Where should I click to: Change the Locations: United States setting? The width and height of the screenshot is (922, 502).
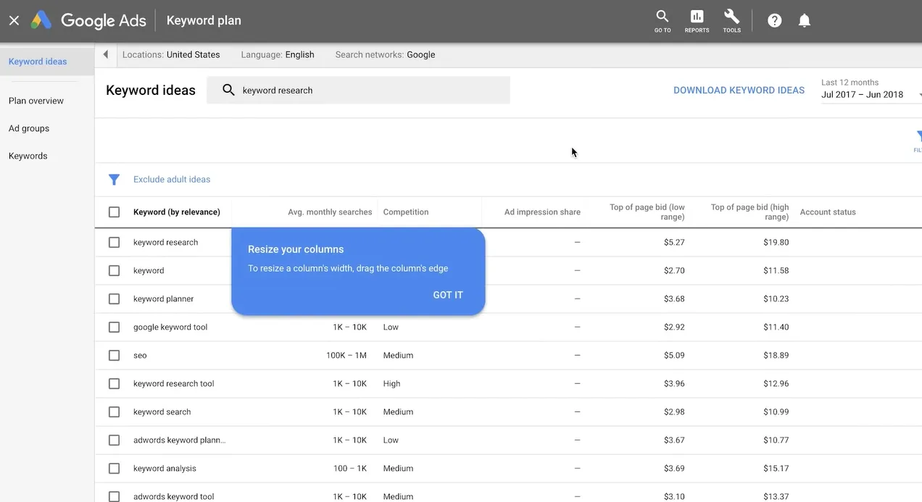pyautogui.click(x=171, y=54)
